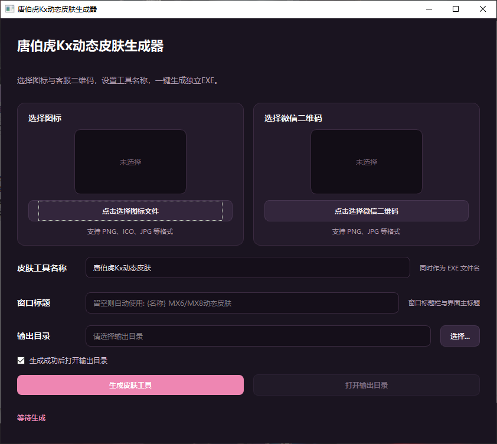The image size is (497, 444).
Task: Open the icon preview box under 选择图标
Action: point(130,162)
